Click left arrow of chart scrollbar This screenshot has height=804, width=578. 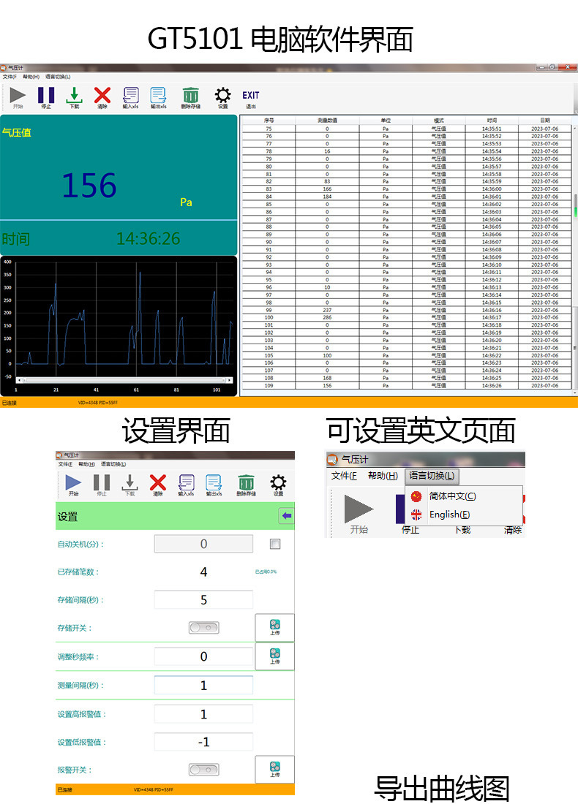pos(20,381)
